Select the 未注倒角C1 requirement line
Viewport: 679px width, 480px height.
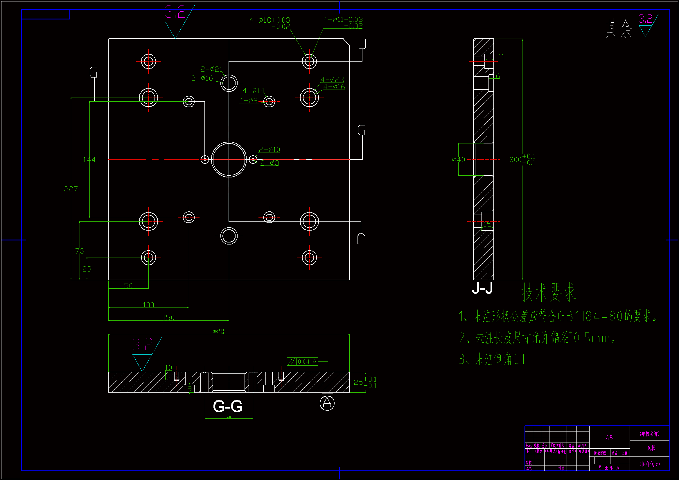coord(492,359)
